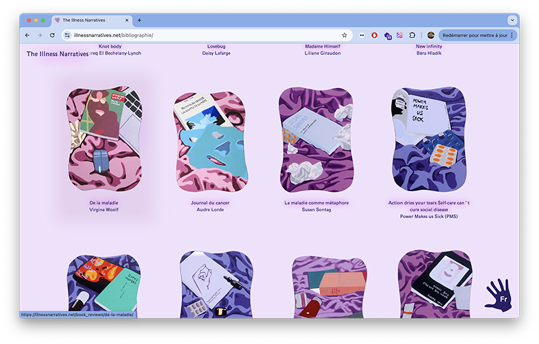Viewport: 539px width, 344px height.
Task: Open the bottom-row black framed book illustration
Action: [435, 284]
